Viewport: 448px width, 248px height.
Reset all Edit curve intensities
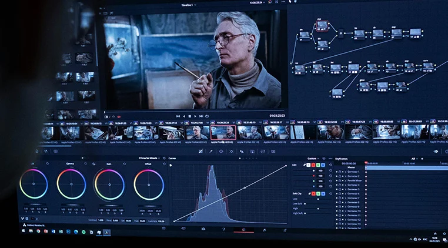pos(330,165)
